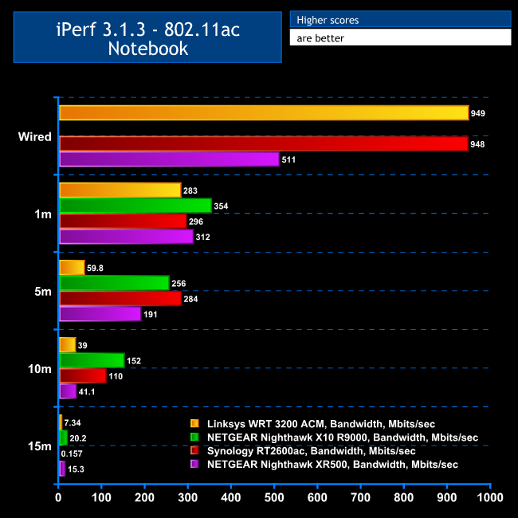Click the "59.8" data value label

(x=95, y=268)
